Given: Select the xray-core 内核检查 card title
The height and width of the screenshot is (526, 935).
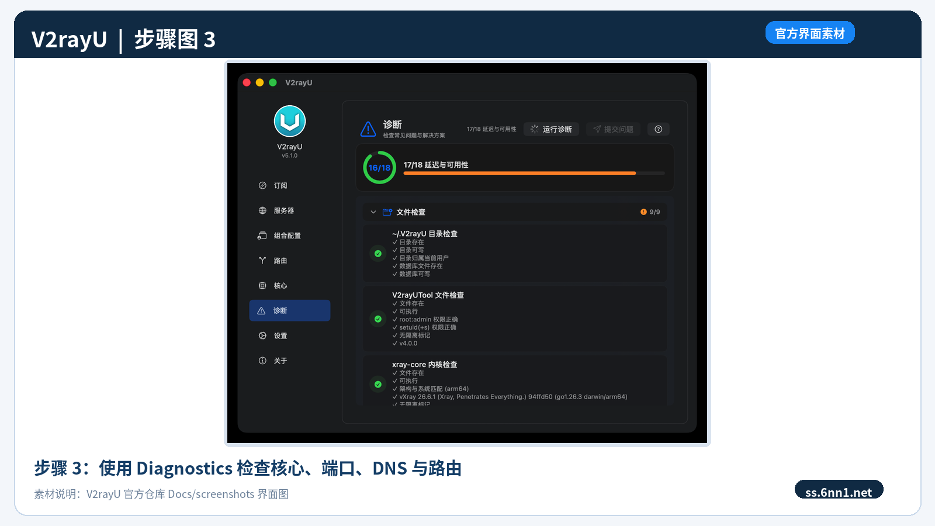Looking at the screenshot, I should (x=425, y=365).
